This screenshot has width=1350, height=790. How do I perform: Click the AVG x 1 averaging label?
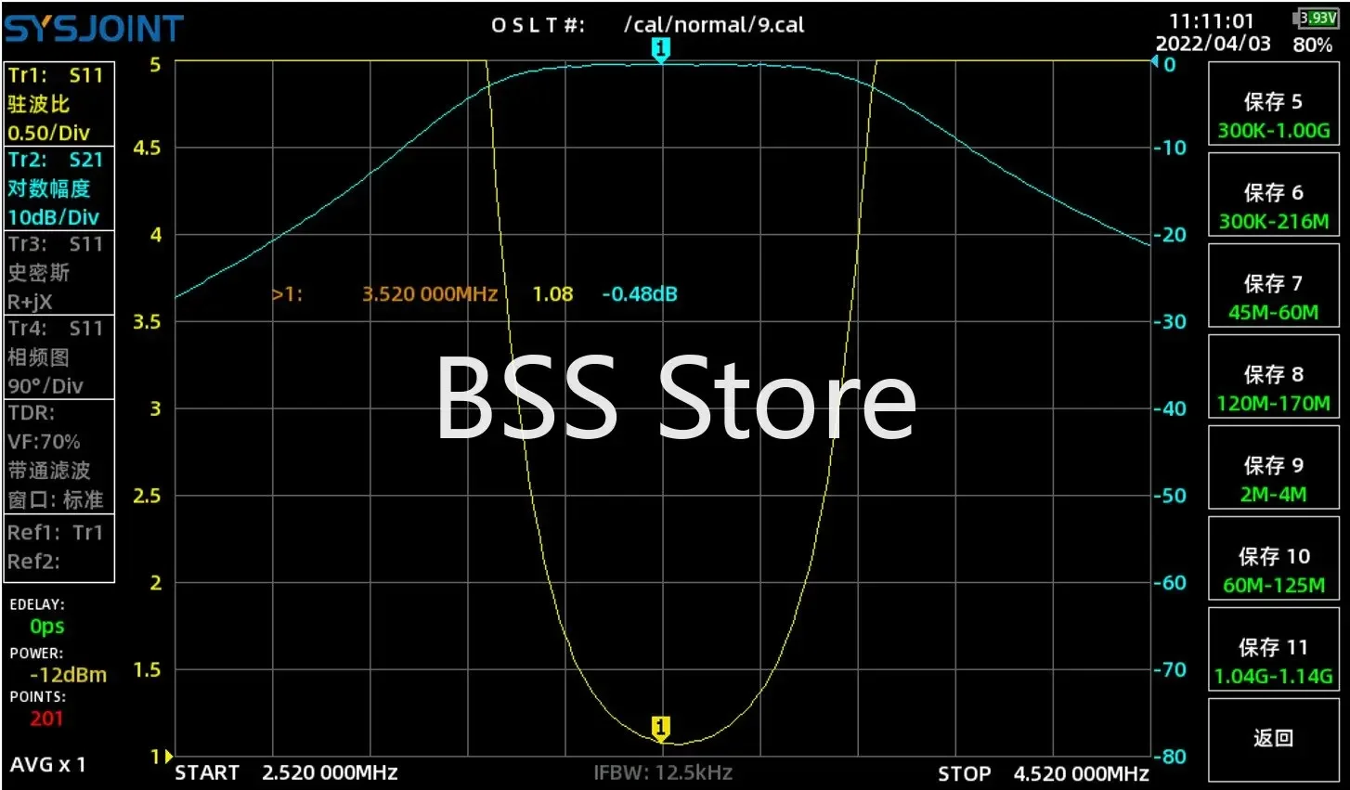(47, 765)
